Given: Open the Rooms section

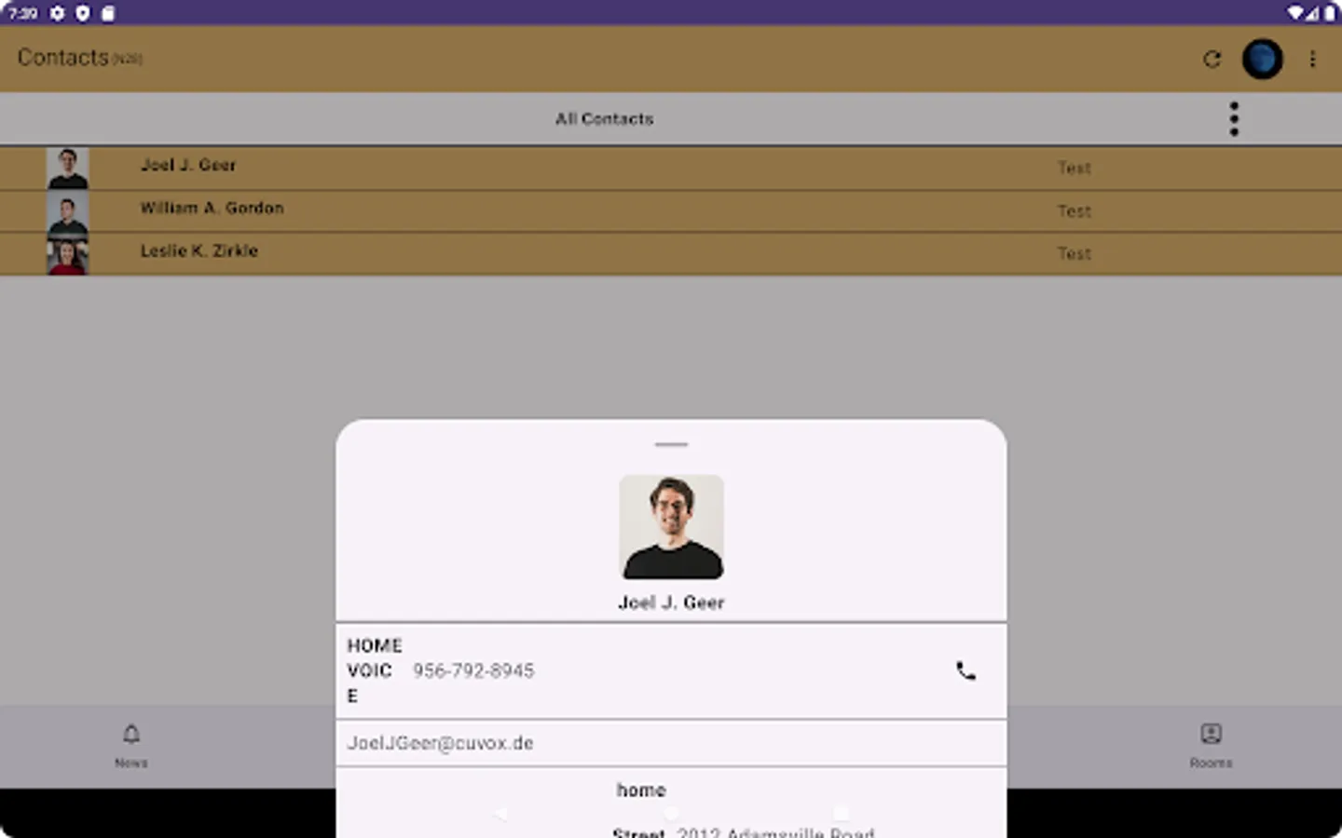Looking at the screenshot, I should click(x=1210, y=744).
